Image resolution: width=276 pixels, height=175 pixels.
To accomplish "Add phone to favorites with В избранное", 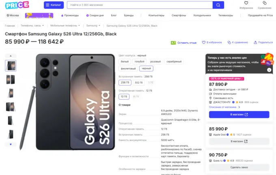I will click(x=213, y=42).
